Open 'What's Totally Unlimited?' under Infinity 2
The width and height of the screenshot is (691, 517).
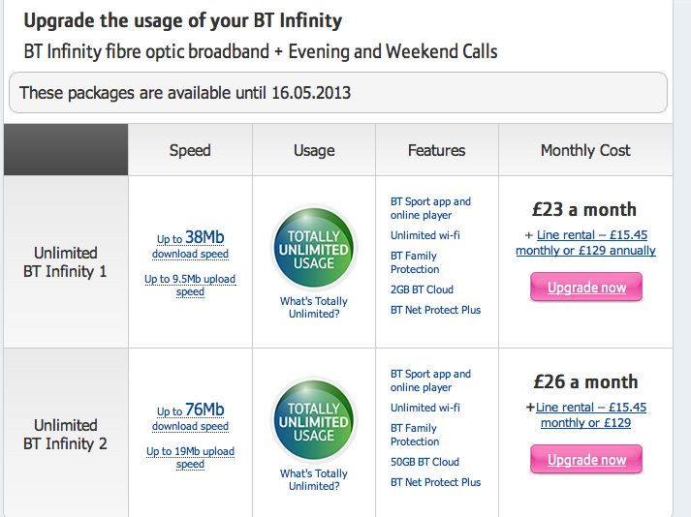click(314, 479)
